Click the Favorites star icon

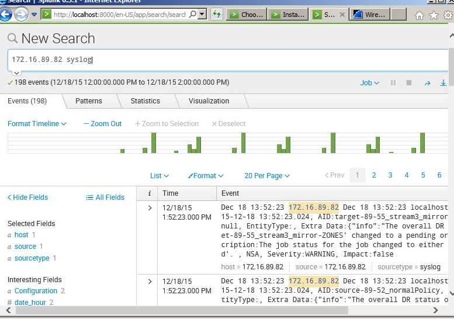pos(434,15)
